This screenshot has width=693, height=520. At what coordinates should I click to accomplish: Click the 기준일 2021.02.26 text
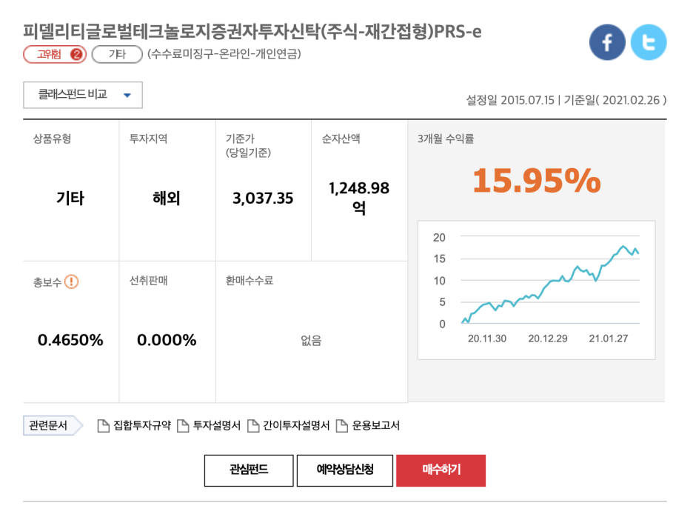pos(615,101)
